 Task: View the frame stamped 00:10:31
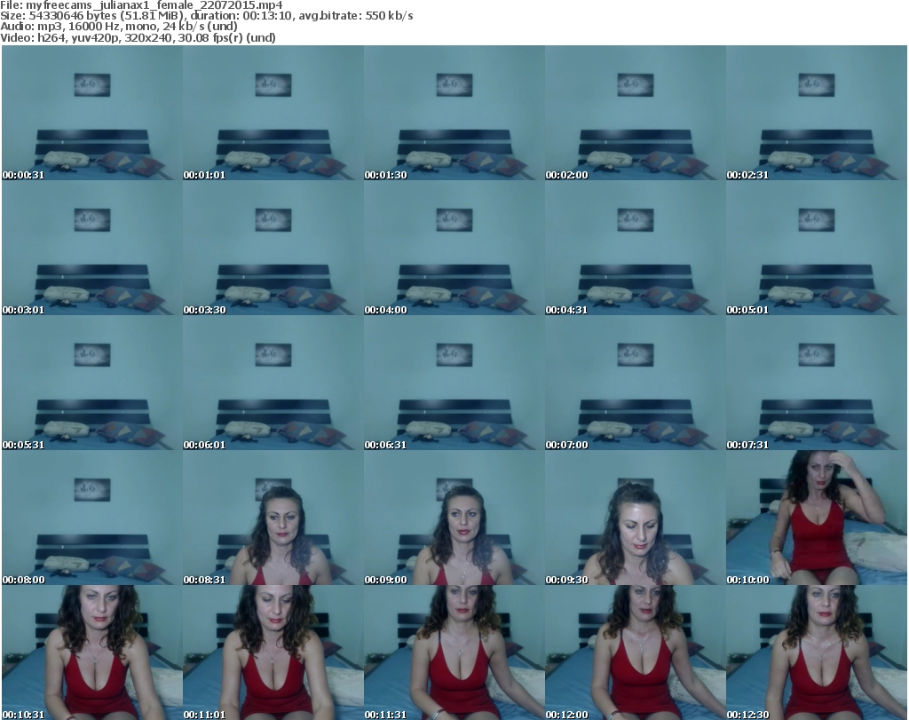[x=92, y=653]
